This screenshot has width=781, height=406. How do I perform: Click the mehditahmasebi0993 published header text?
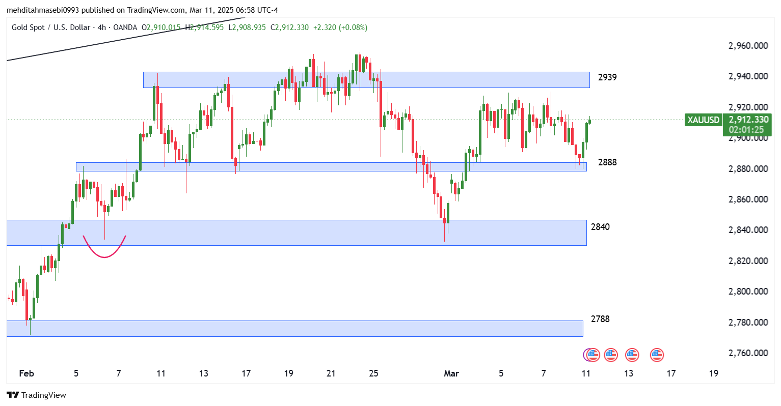pos(142,10)
